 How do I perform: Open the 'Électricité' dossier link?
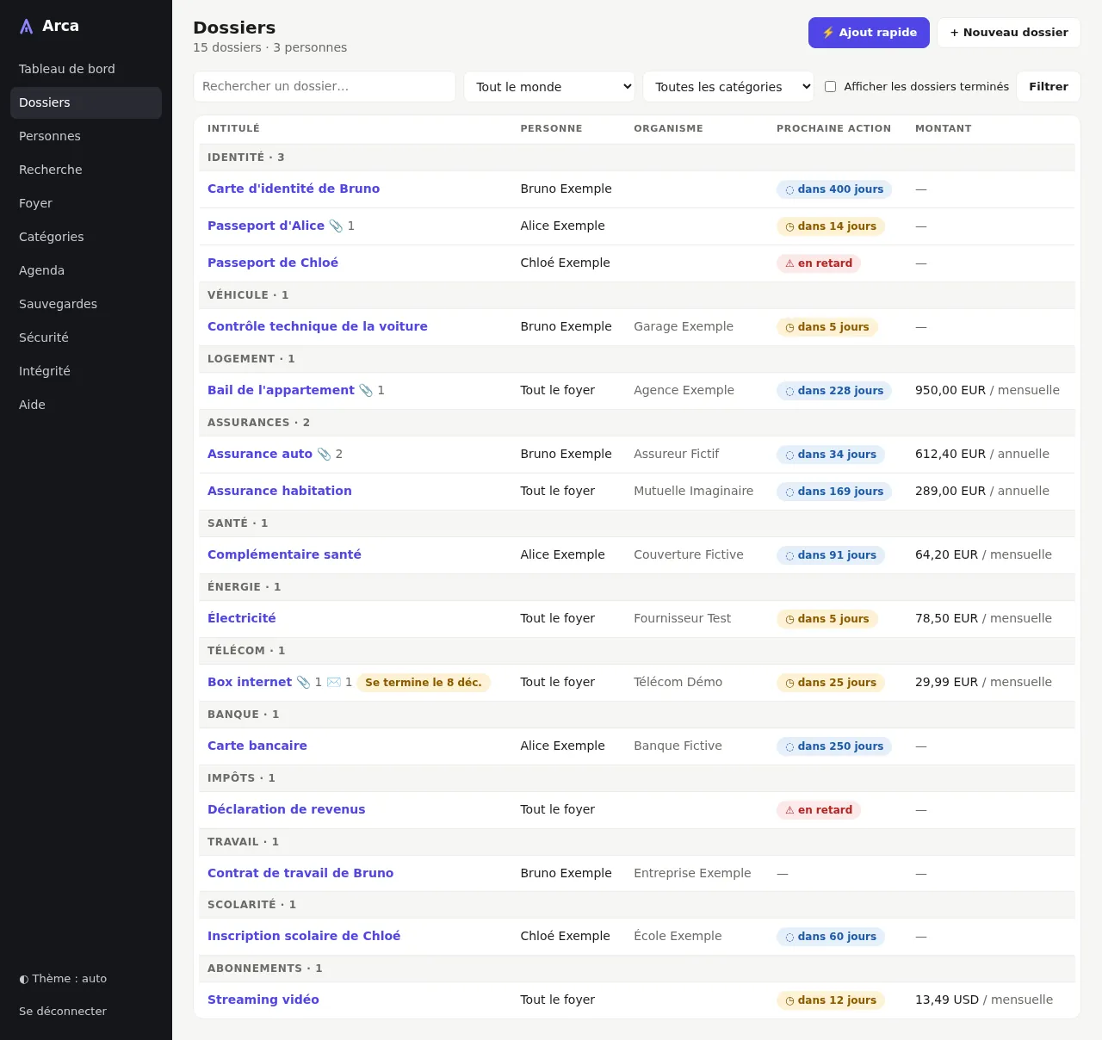coord(242,618)
